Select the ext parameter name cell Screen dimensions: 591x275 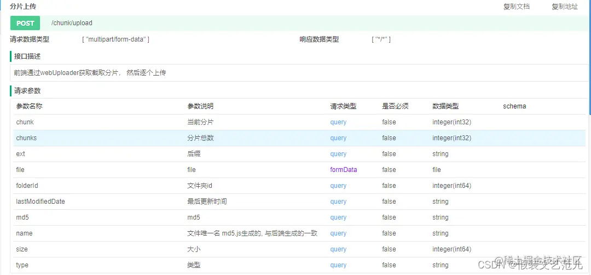point(20,154)
